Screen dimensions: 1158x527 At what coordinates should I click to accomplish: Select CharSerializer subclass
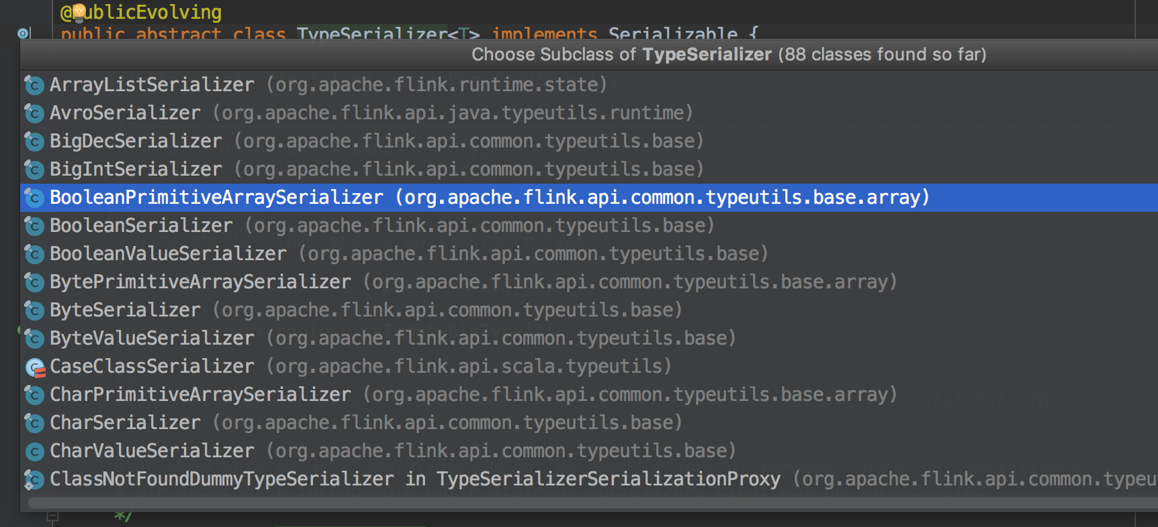[x=589, y=423]
